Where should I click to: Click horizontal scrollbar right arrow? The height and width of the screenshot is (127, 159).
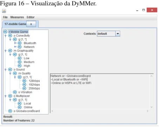(147, 111)
